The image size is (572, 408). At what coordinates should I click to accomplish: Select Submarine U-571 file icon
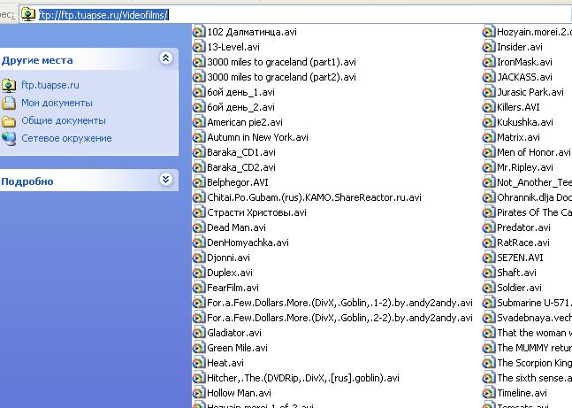coord(489,303)
